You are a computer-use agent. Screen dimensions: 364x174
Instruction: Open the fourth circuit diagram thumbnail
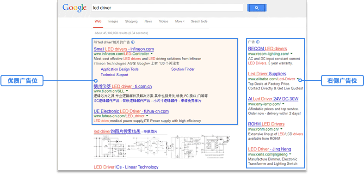click(x=216, y=147)
